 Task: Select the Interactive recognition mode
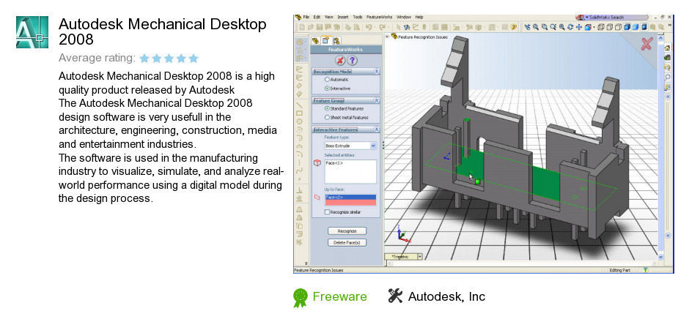(x=327, y=89)
